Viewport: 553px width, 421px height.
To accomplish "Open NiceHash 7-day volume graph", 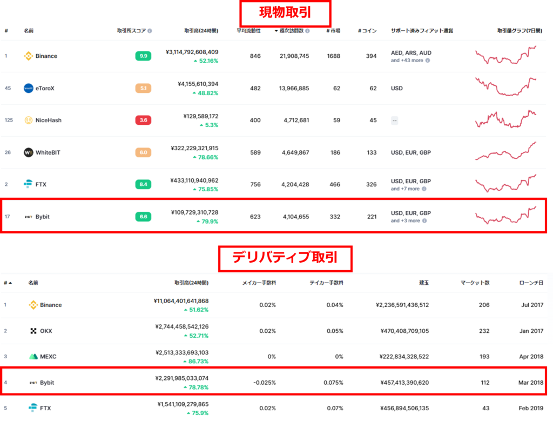I will pyautogui.click(x=505, y=119).
